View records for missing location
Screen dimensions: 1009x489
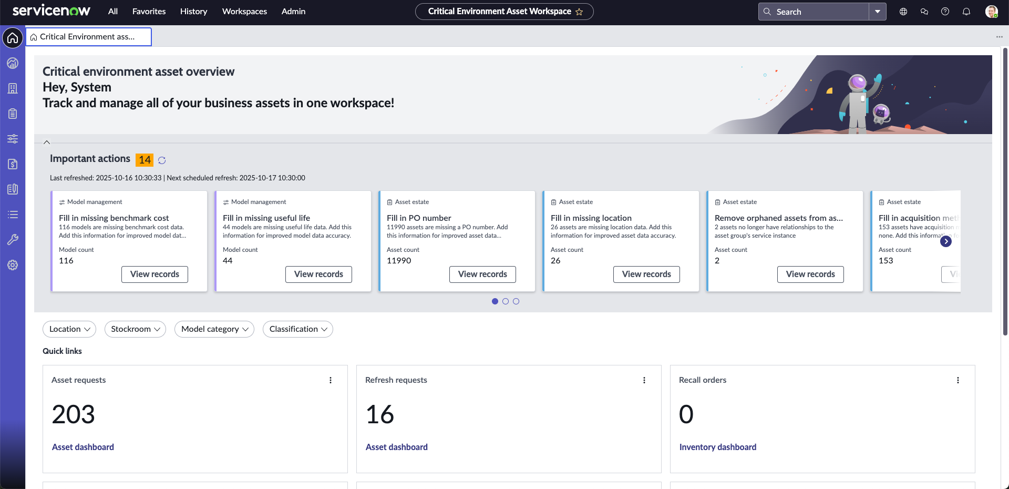tap(646, 274)
